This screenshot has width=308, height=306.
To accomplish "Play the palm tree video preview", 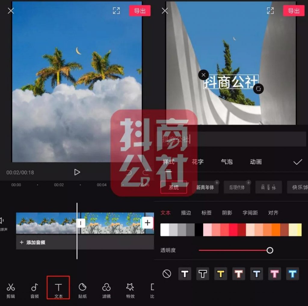I will tap(77, 172).
